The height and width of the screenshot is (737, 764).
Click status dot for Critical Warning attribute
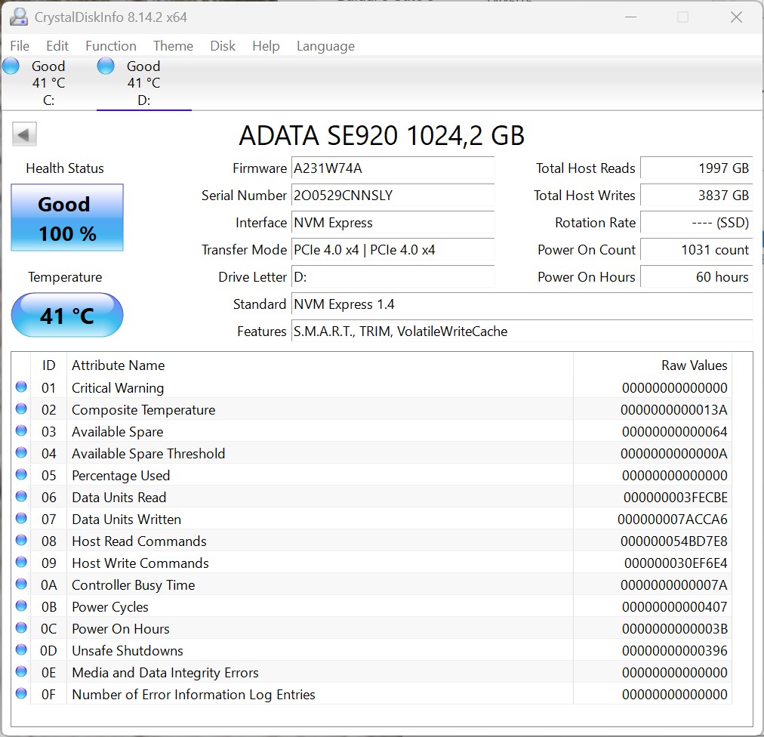[x=20, y=388]
